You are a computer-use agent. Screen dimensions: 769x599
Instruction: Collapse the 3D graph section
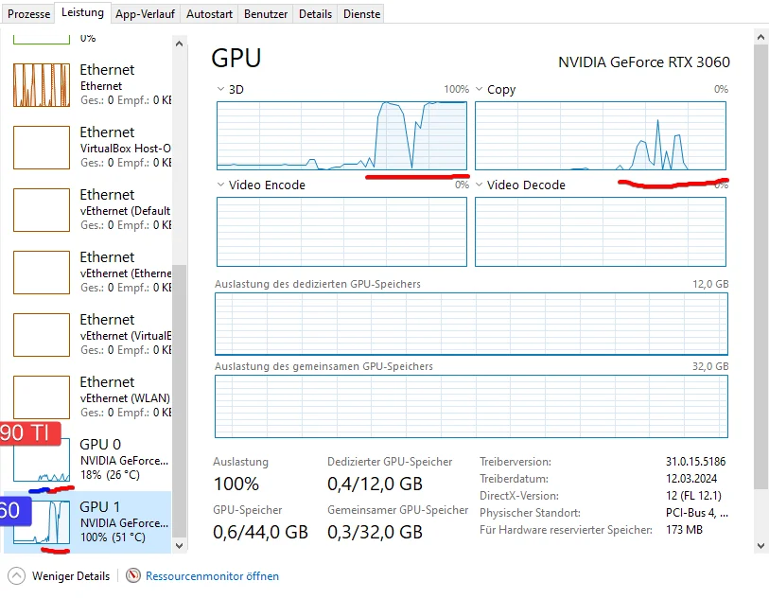(220, 89)
